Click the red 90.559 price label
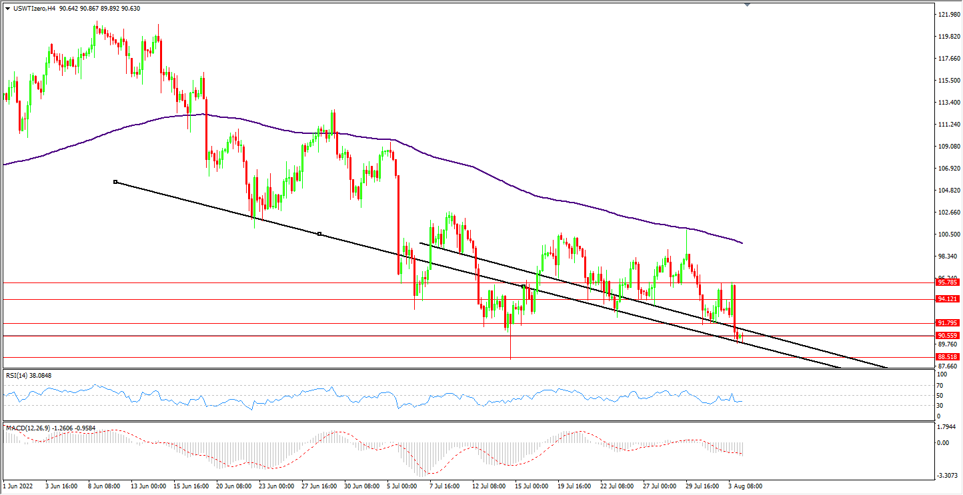The image size is (963, 495). [x=947, y=336]
